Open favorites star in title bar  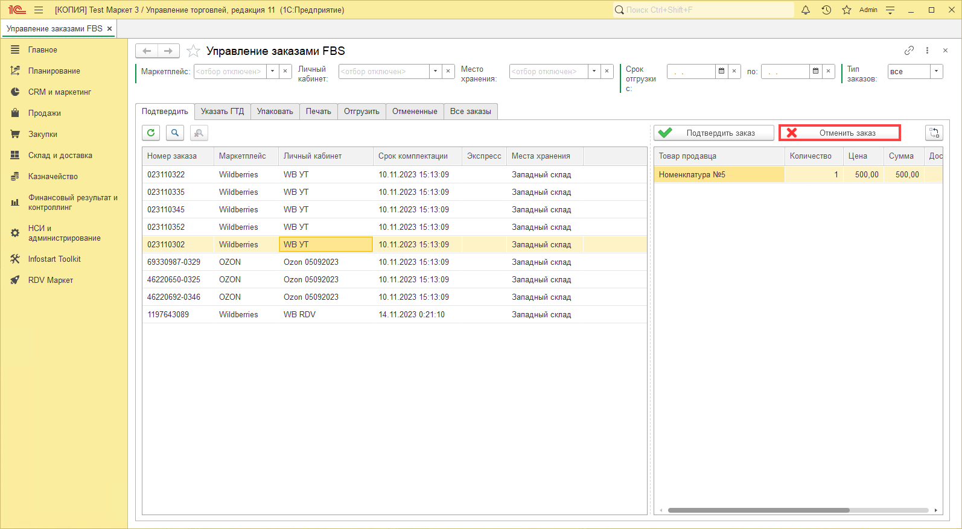click(847, 10)
